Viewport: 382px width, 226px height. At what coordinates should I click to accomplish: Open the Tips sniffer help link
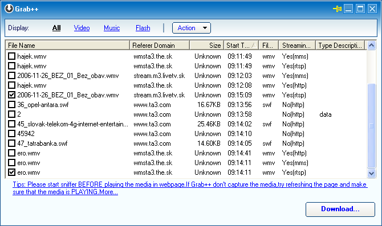[x=190, y=188]
